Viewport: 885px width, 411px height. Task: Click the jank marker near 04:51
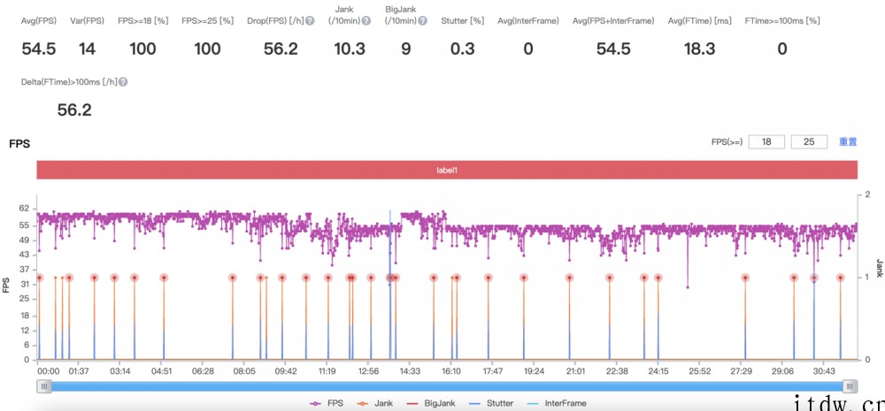point(164,278)
